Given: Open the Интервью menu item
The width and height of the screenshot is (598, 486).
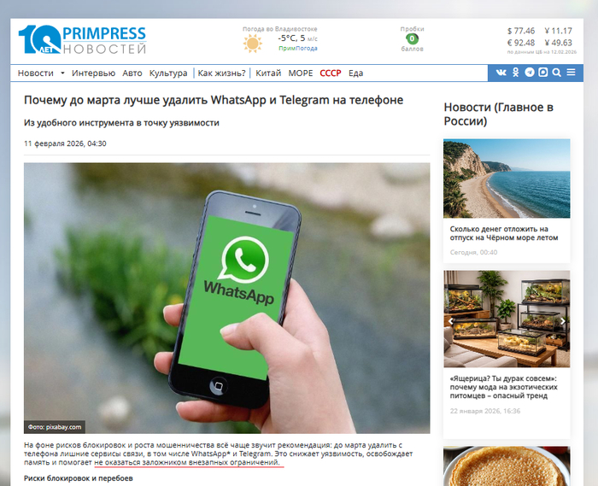Looking at the screenshot, I should (x=93, y=73).
